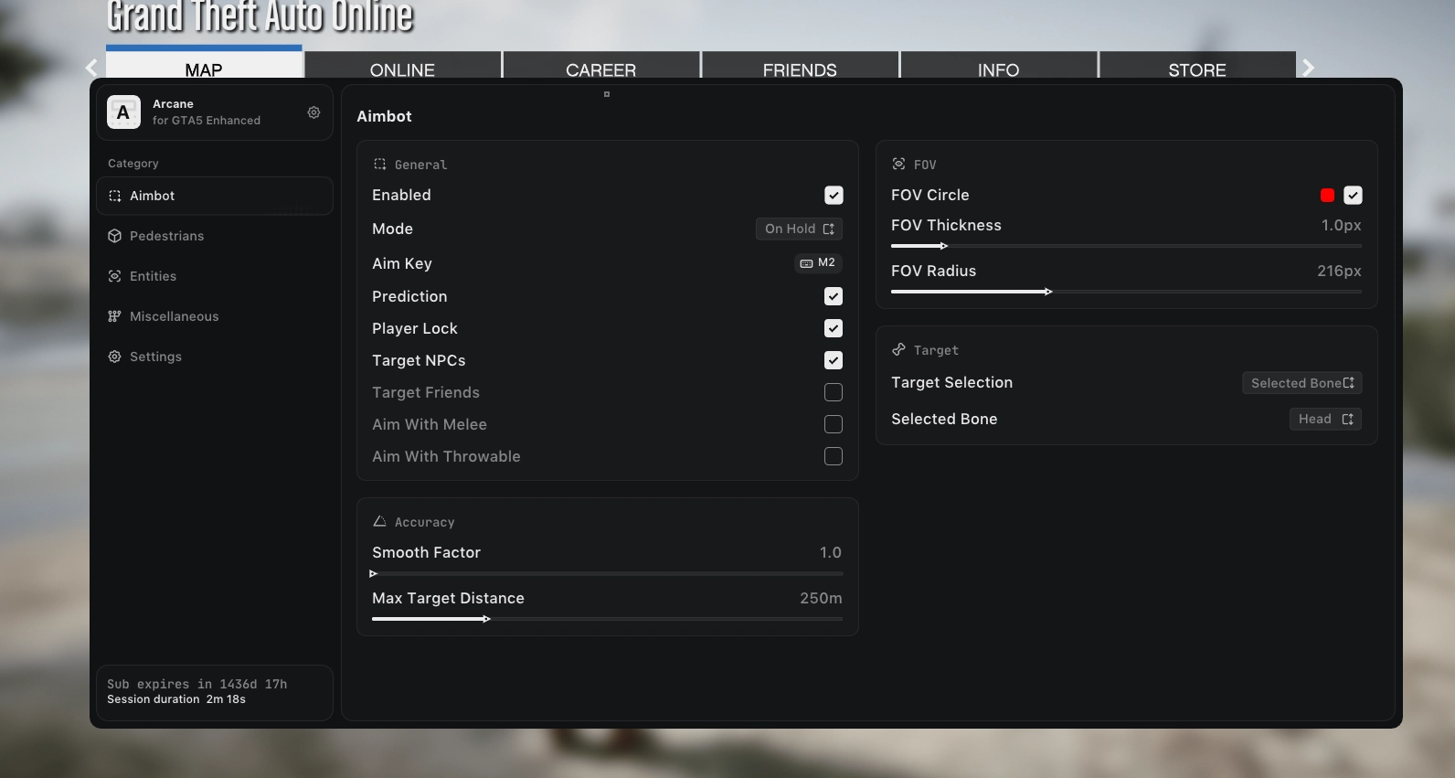
Task: Open the Pedestrians category
Action: pyautogui.click(x=215, y=236)
